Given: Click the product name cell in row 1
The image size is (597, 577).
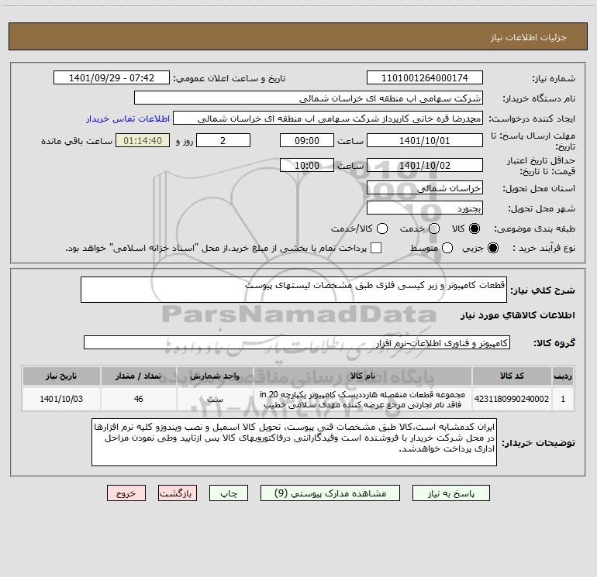Looking at the screenshot, I should point(363,399).
